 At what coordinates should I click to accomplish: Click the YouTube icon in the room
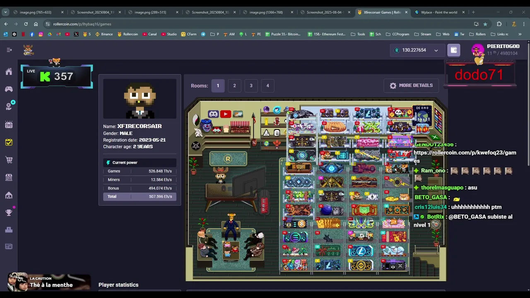click(x=225, y=114)
